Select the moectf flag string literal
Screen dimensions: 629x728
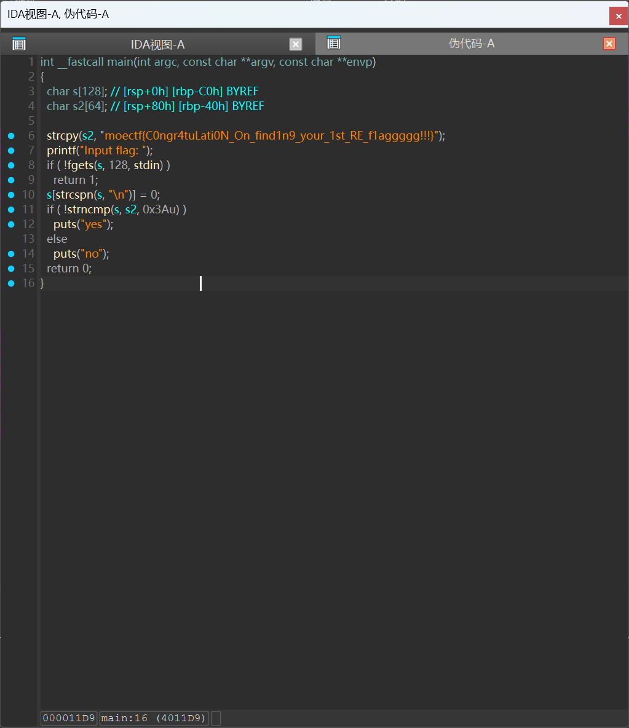pyautogui.click(x=269, y=135)
